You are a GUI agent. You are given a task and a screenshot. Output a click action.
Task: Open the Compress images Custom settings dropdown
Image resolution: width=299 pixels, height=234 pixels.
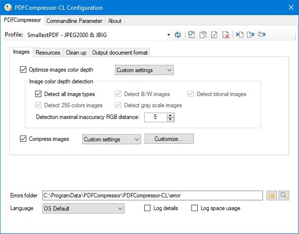[x=136, y=139]
